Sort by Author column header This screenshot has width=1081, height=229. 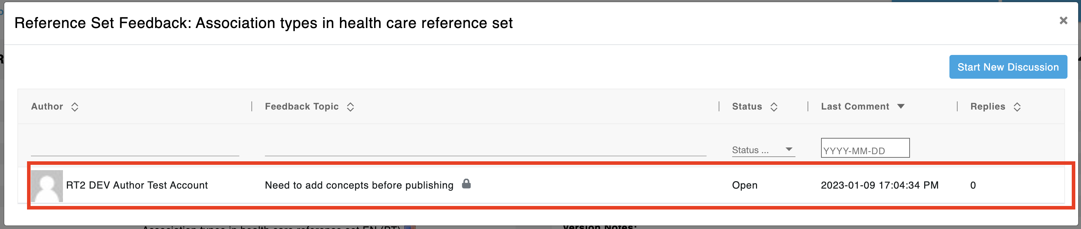click(47, 106)
